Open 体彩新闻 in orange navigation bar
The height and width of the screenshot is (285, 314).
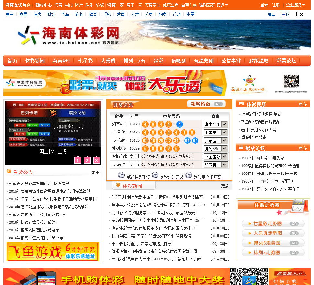click(35, 61)
